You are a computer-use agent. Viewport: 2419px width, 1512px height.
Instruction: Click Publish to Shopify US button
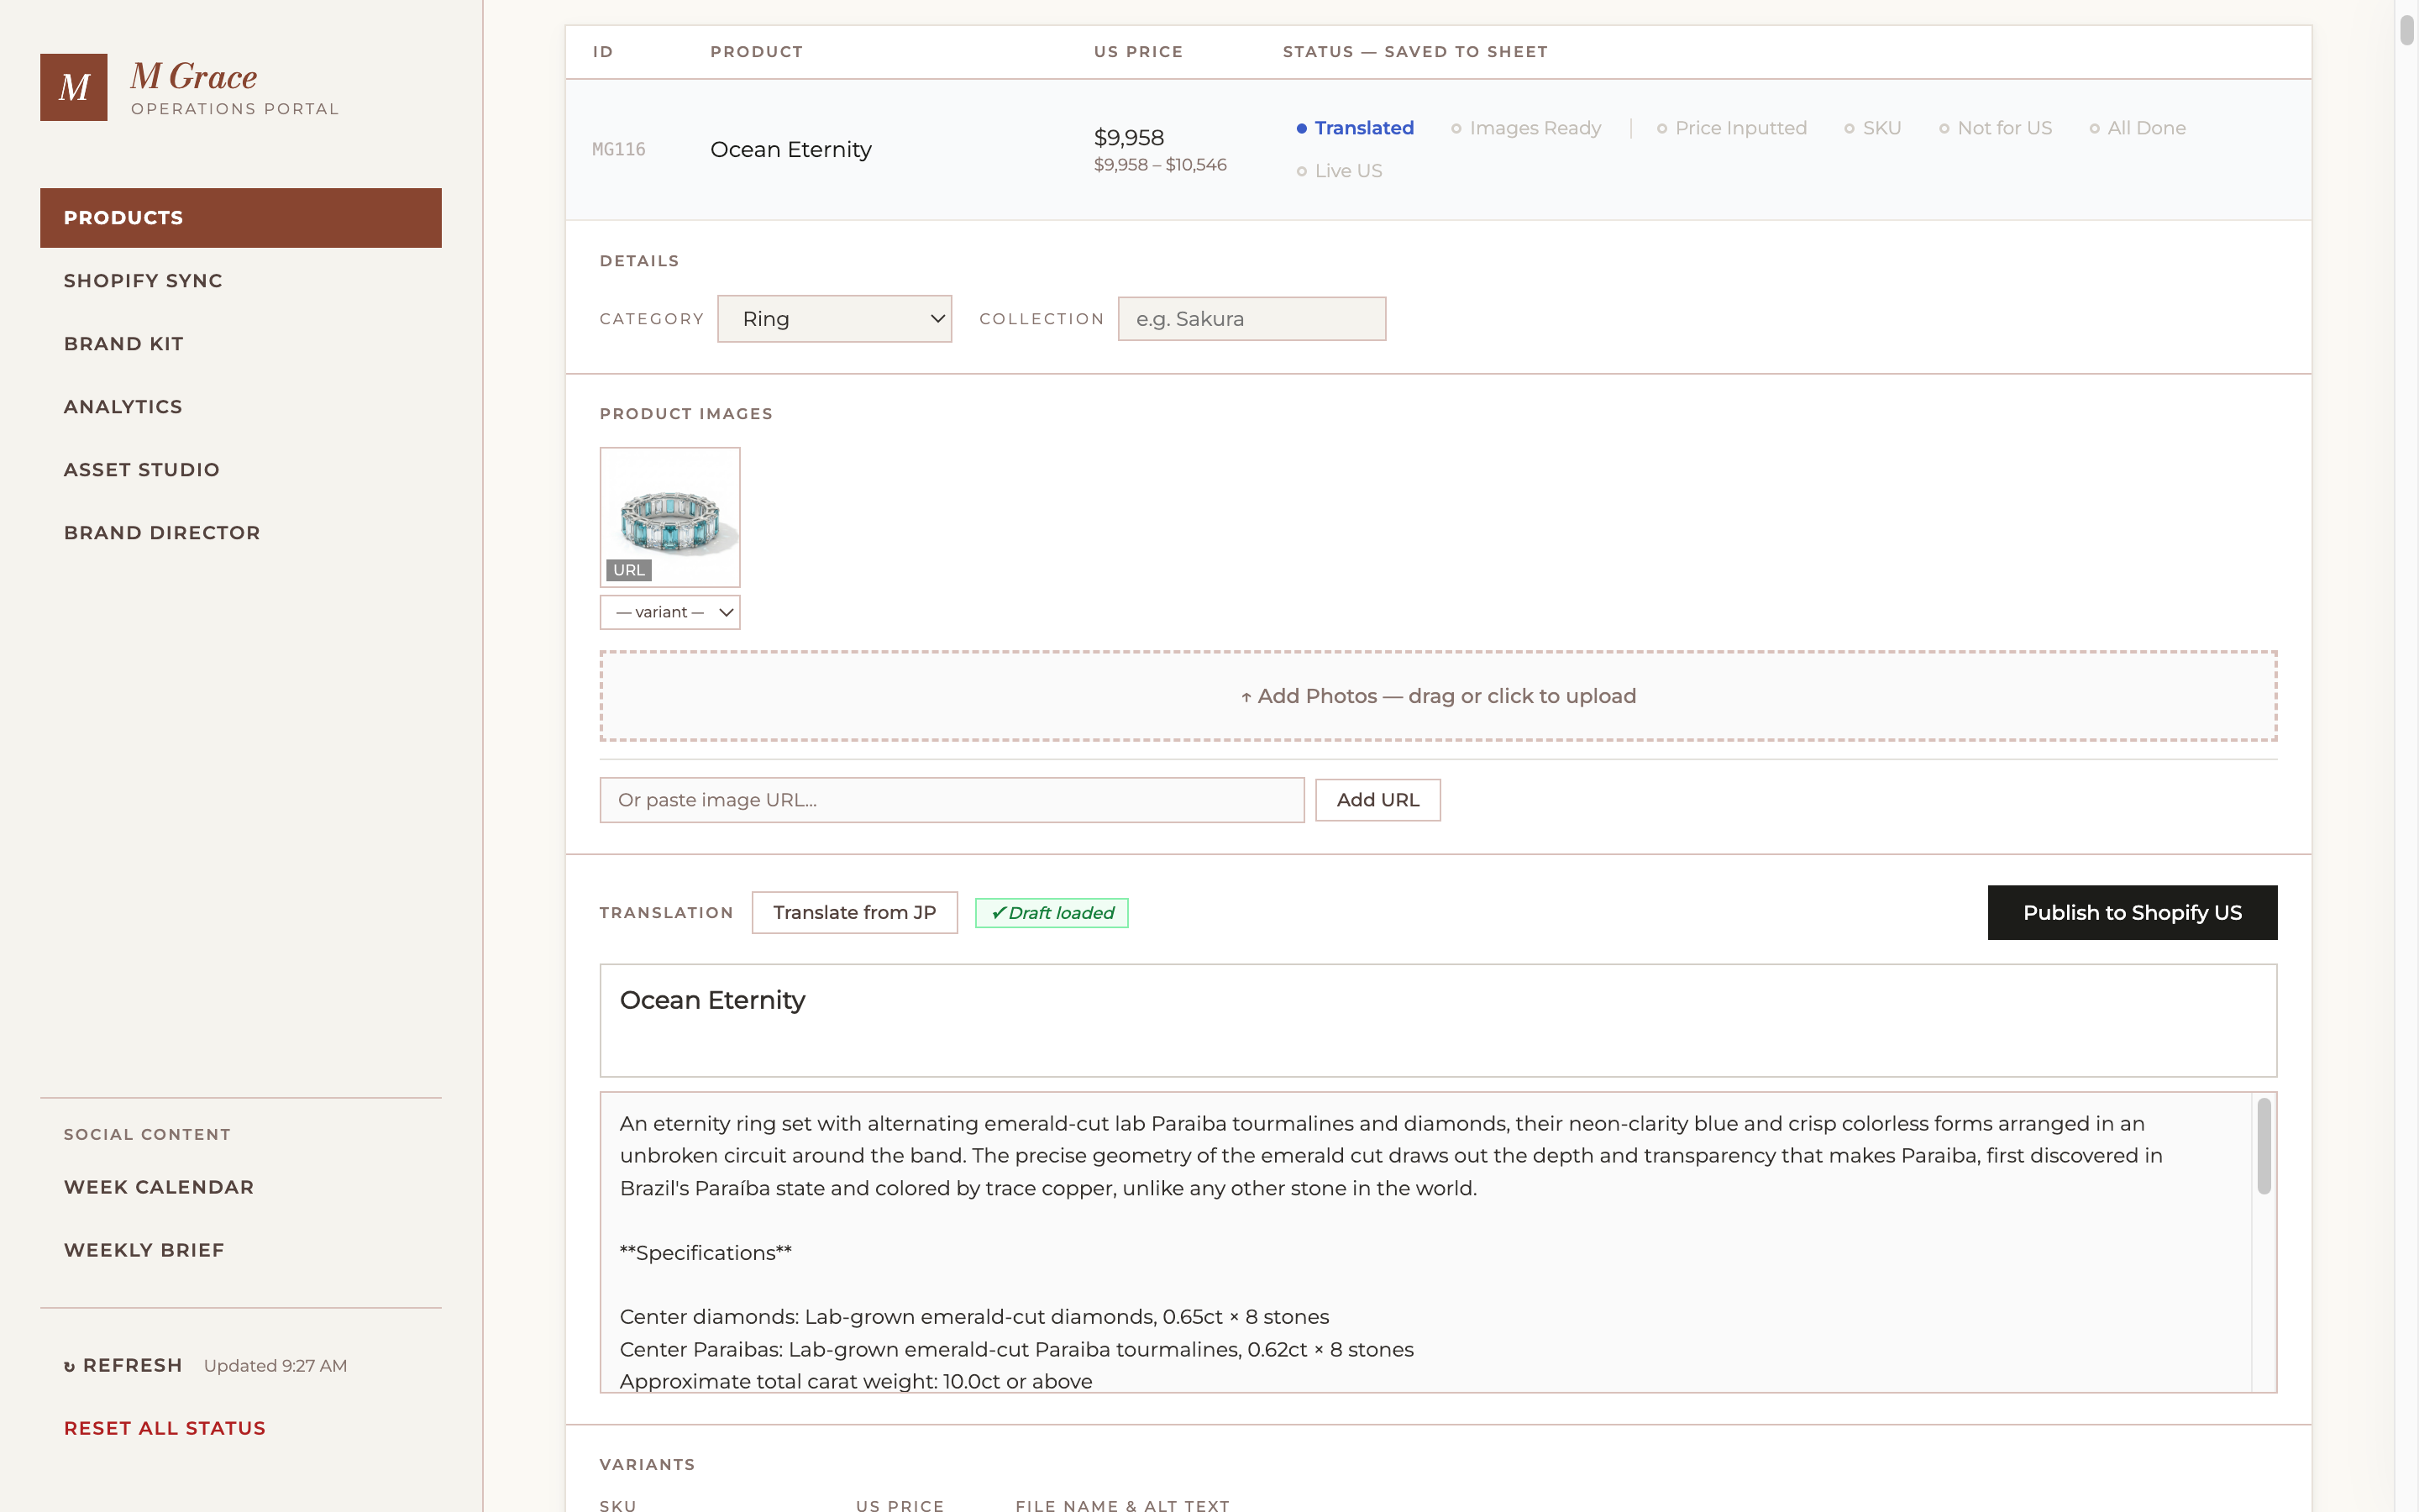coord(2132,912)
